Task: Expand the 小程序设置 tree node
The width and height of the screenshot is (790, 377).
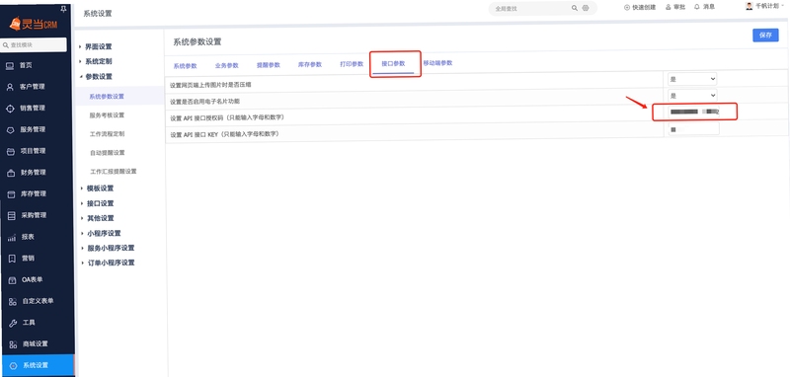Action: click(82, 234)
